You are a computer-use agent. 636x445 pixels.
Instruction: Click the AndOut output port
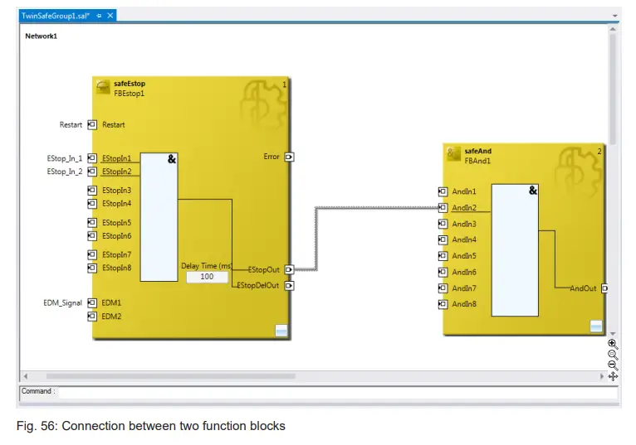click(604, 288)
